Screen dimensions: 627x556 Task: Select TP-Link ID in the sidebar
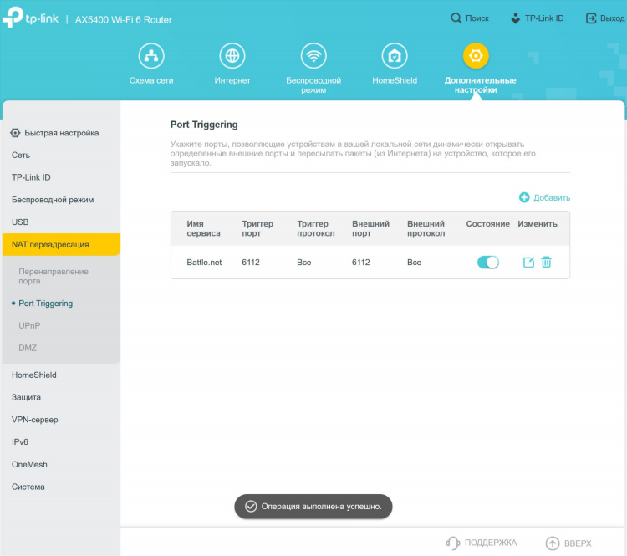[x=31, y=177]
